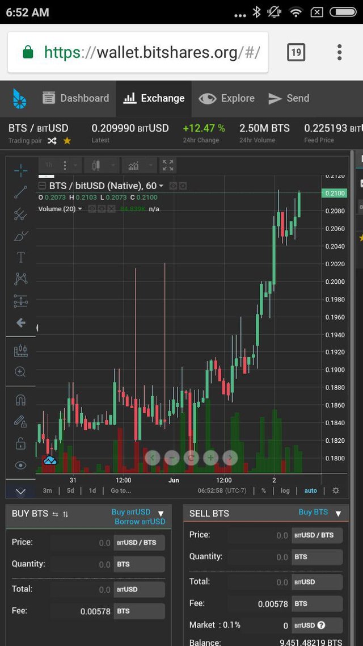Collapse the BTS / bitUSD legend box

[x=42, y=186]
